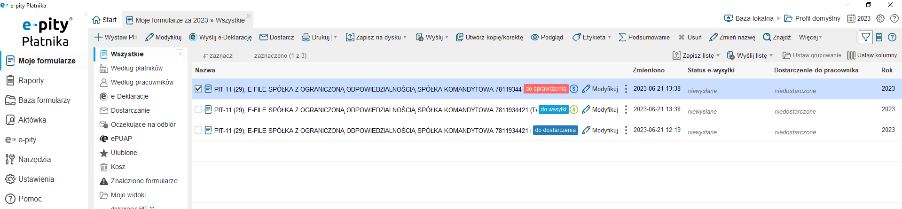Open the 2023 year calendar selector

859,18
